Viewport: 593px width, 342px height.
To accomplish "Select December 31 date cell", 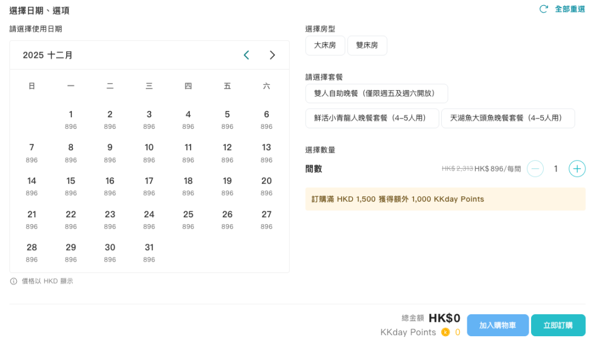I will (149, 252).
